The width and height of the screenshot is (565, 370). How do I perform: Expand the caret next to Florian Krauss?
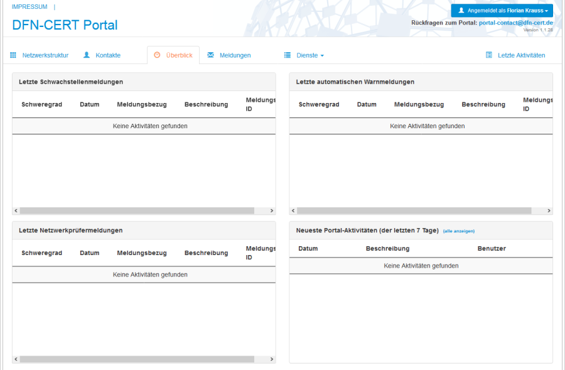tap(547, 10)
